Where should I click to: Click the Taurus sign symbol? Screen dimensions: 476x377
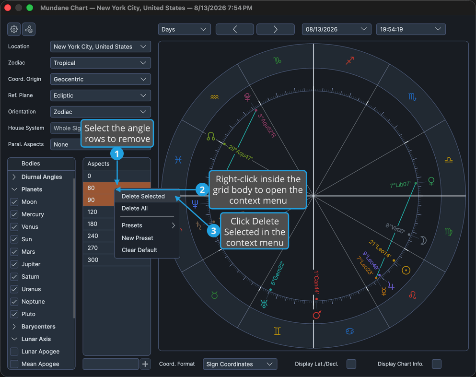pyautogui.click(x=215, y=295)
